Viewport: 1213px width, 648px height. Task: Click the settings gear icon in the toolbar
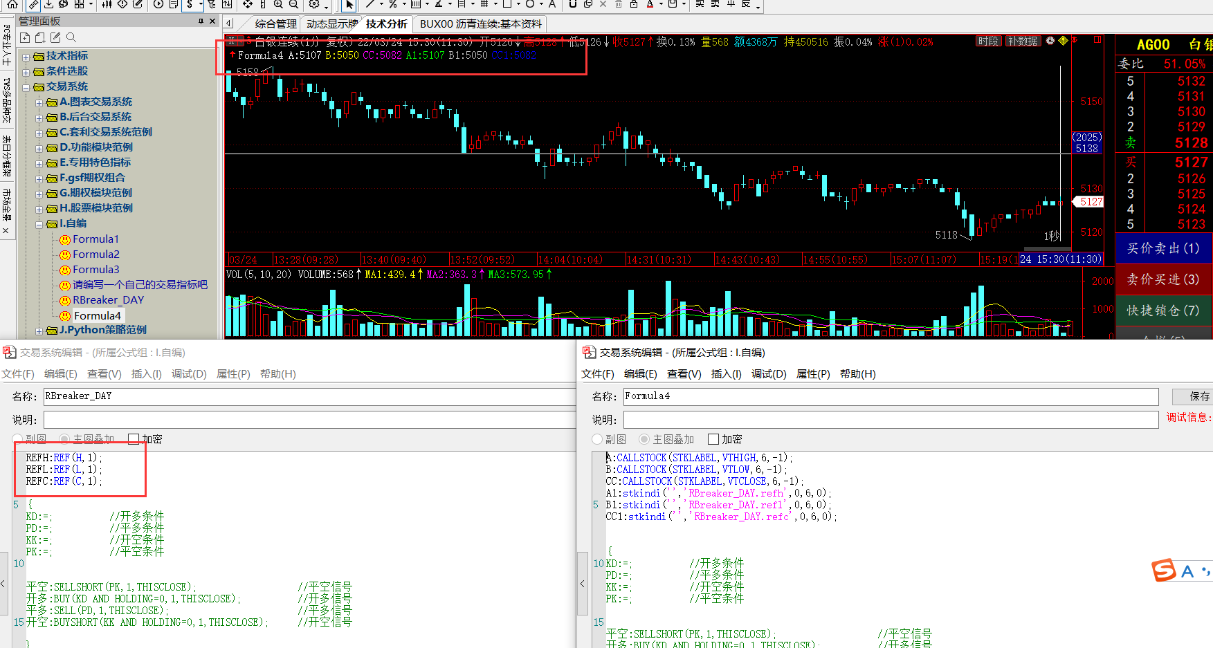pos(314,4)
